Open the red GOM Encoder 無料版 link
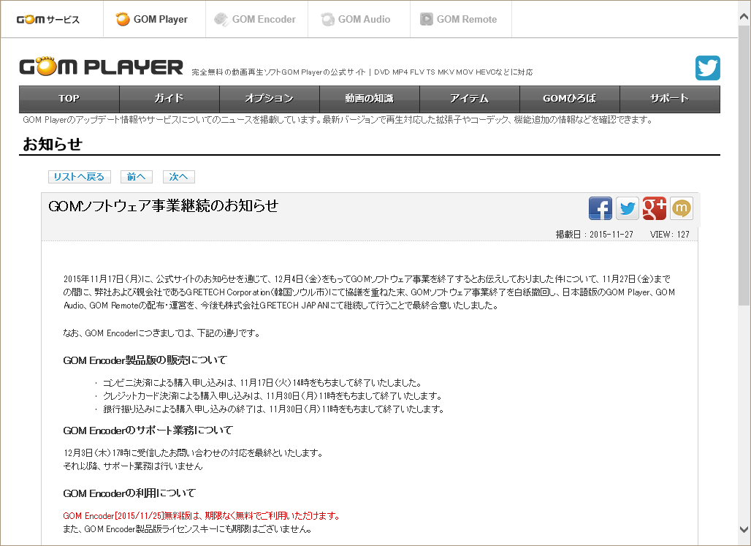This screenshot has height=546, width=751. click(146, 515)
